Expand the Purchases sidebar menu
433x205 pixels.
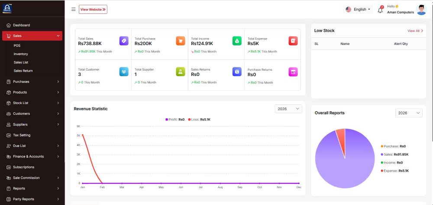[32, 81]
